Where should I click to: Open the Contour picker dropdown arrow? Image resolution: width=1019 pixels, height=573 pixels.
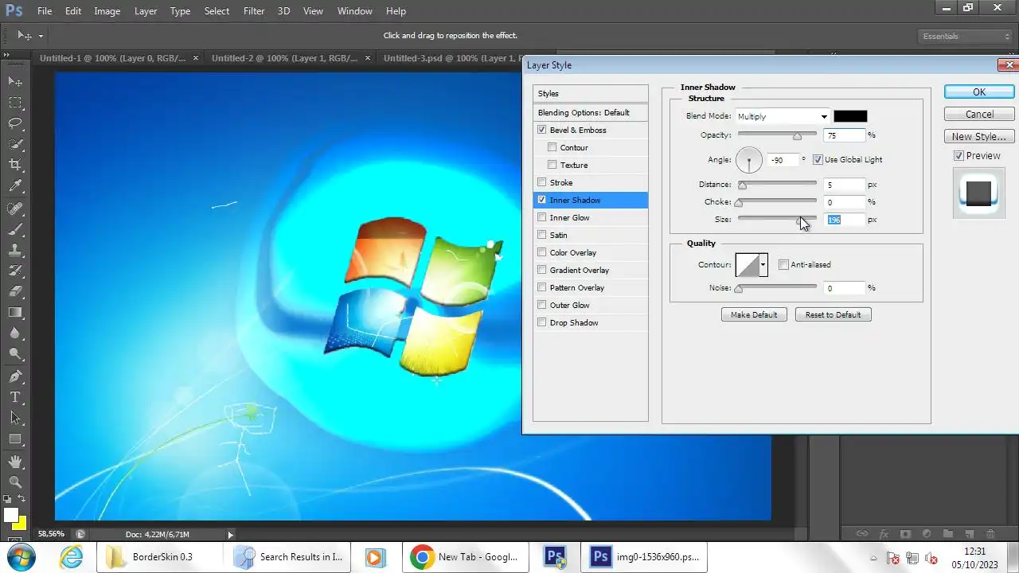click(x=763, y=264)
